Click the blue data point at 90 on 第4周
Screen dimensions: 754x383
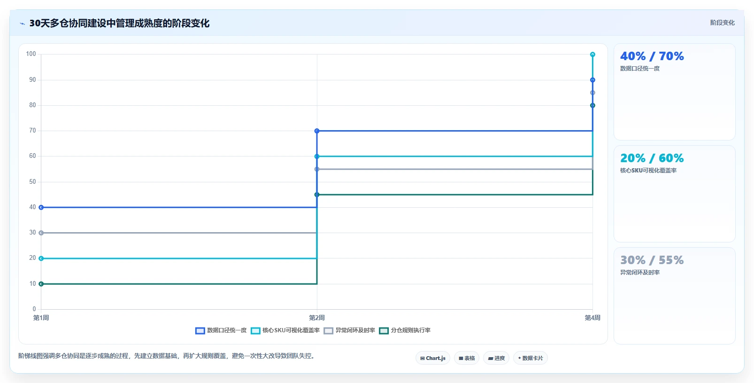coord(592,80)
